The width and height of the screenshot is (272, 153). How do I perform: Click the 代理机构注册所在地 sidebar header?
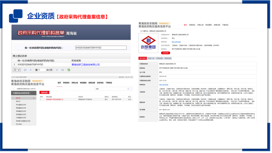(24, 93)
